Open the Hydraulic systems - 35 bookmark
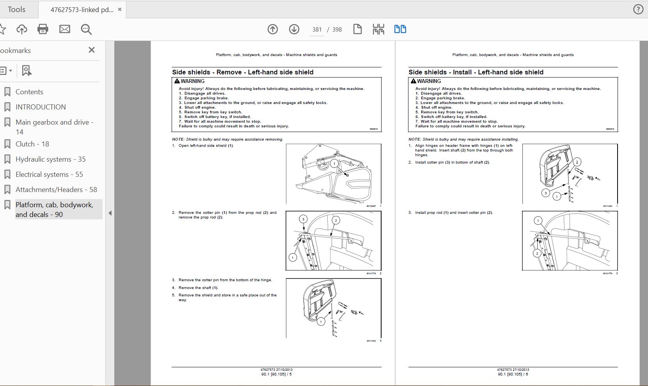Screen dimensions: 648x386 tap(50, 159)
